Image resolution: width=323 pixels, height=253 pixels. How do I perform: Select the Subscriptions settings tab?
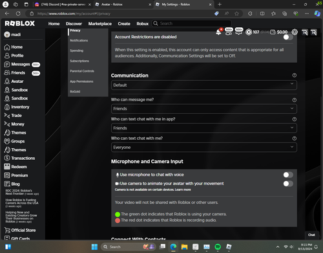(x=79, y=61)
